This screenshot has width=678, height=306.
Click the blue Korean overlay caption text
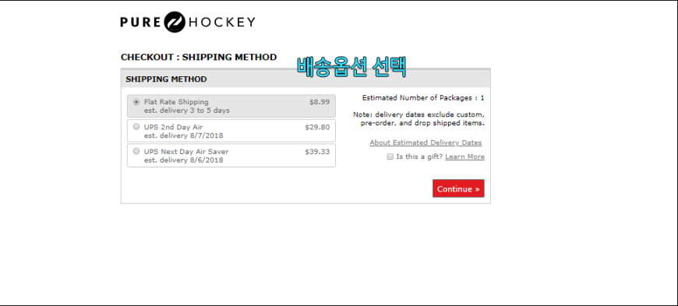(351, 68)
